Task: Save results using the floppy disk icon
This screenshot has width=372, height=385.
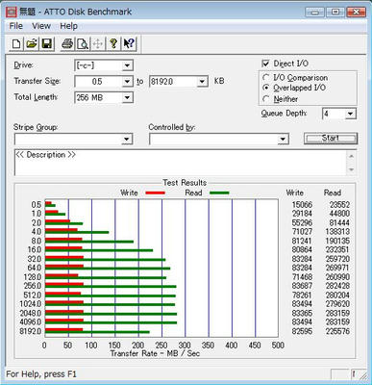Action: (x=47, y=43)
